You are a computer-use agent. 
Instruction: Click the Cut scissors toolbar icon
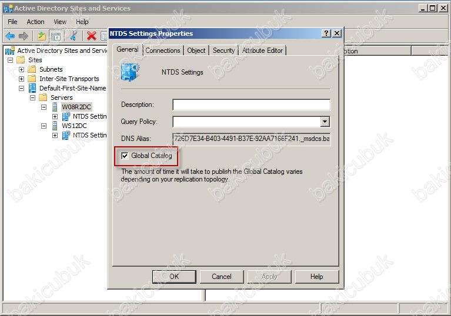(74, 36)
